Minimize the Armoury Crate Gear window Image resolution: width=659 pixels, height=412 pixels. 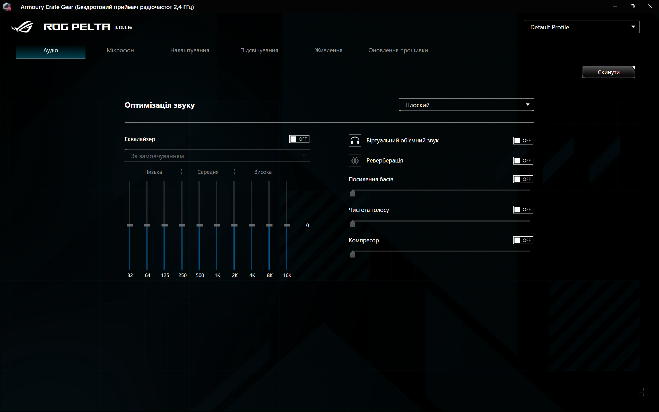pos(615,6)
